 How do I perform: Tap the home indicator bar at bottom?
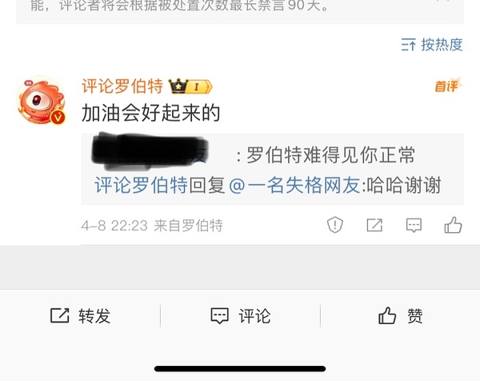[x=240, y=368]
